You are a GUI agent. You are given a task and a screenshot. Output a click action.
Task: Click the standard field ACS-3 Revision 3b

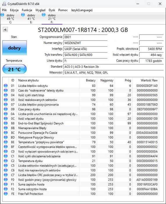click(x=113, y=67)
